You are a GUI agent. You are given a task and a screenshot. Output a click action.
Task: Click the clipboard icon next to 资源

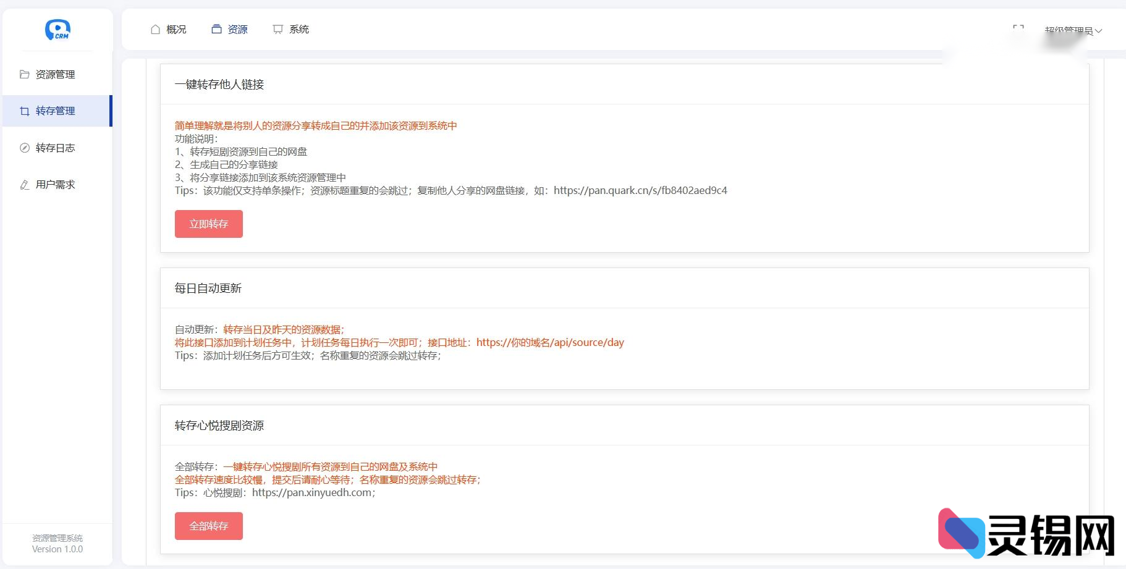pos(216,28)
